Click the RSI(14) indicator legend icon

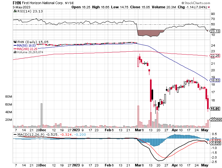[x=14, y=11]
